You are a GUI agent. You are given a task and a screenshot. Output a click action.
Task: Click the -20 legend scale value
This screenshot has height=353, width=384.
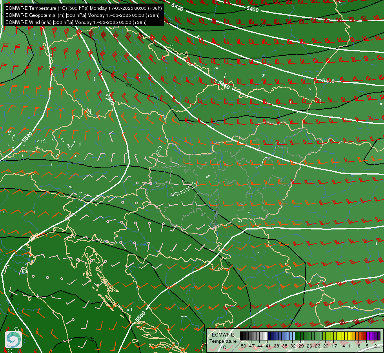pos(325,346)
